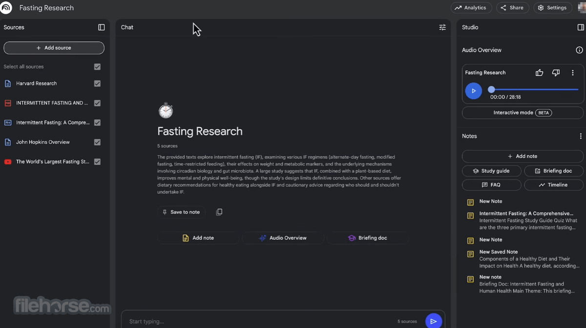
Task: Uncheck Intermittent Fasting: A Compre... checkbox
Action: [x=97, y=123]
